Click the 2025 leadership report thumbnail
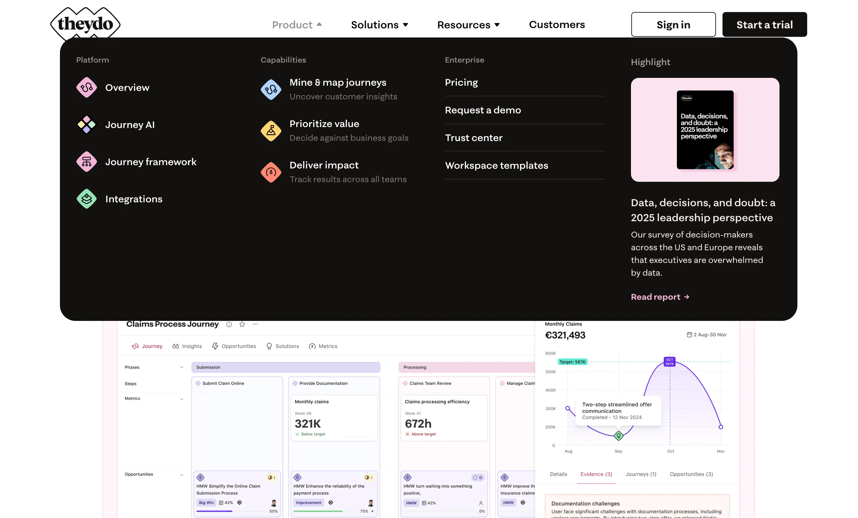858x518 pixels. (x=705, y=130)
